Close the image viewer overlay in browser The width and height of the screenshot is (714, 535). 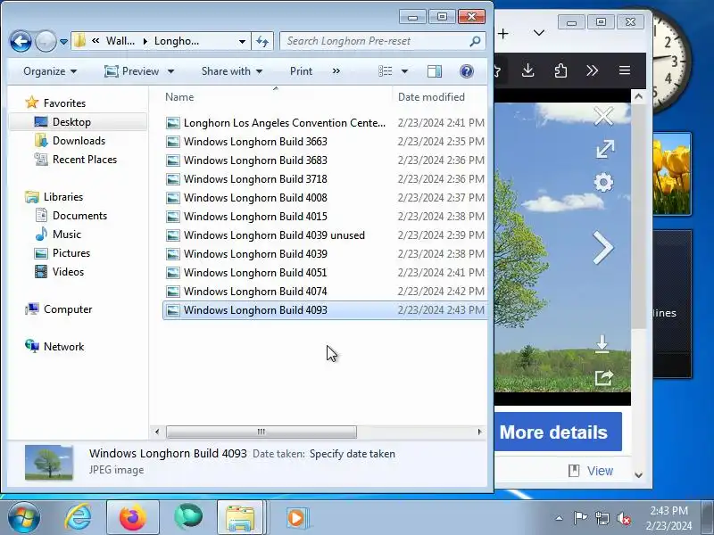603,117
